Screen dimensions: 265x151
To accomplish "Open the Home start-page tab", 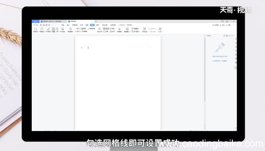I will (35, 22).
